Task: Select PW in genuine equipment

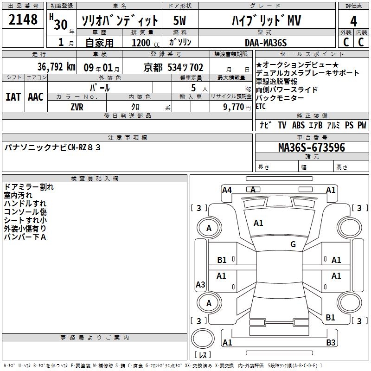Action: point(362,125)
